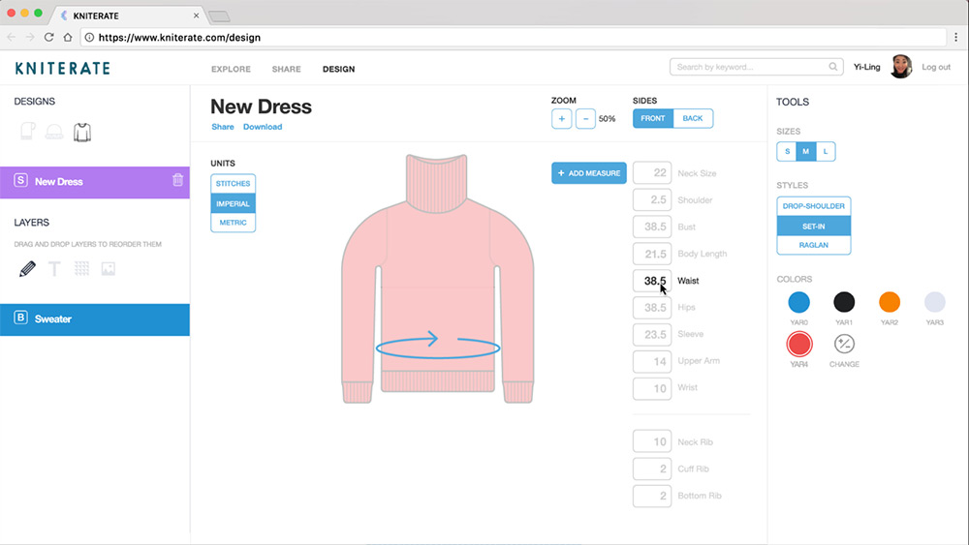Screen dimensions: 969x545
Task: Open the Share page
Action: [286, 69]
